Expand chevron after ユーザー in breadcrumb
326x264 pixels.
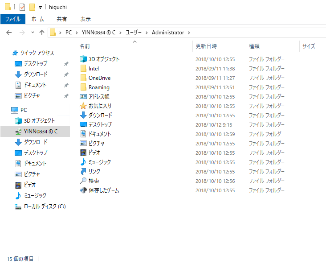147,33
